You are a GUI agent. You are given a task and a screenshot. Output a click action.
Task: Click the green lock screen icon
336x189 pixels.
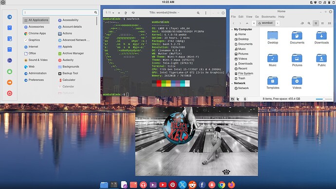pos(9,71)
